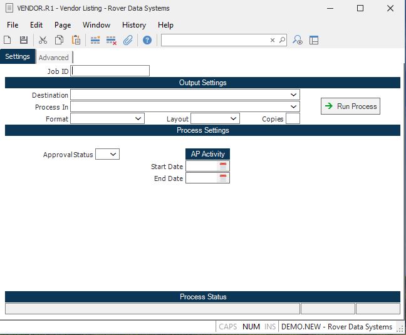Click the Cut scissors icon
This screenshot has height=335, width=406.
43,40
